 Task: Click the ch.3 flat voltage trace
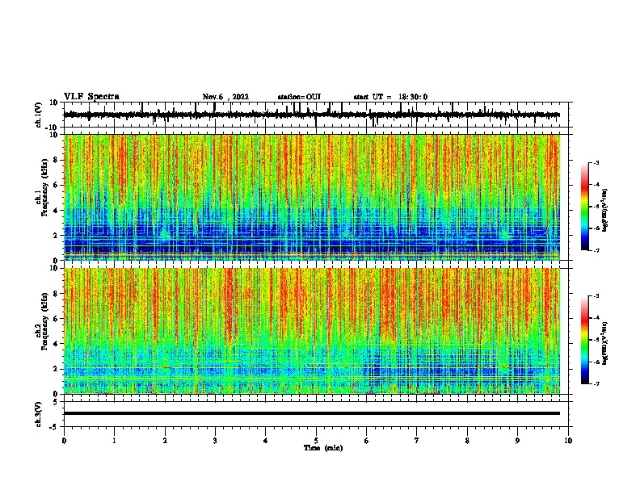312,413
